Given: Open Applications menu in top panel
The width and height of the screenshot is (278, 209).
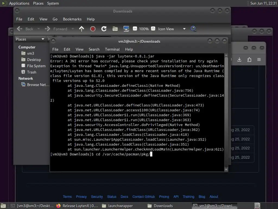Looking at the screenshot, I should click(19, 3).
